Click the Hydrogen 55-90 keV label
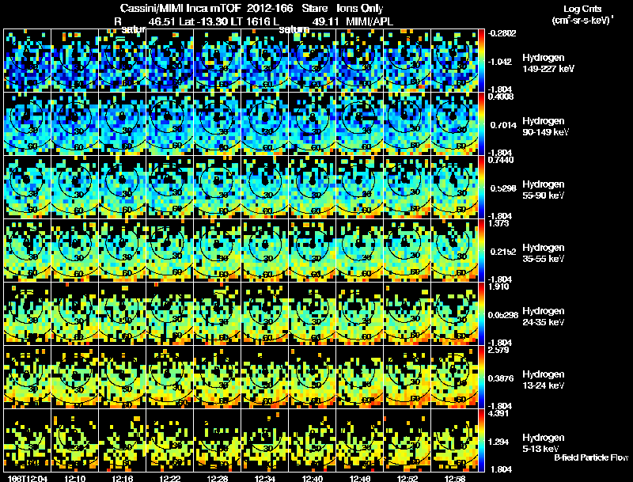633x482 pixels. point(544,190)
